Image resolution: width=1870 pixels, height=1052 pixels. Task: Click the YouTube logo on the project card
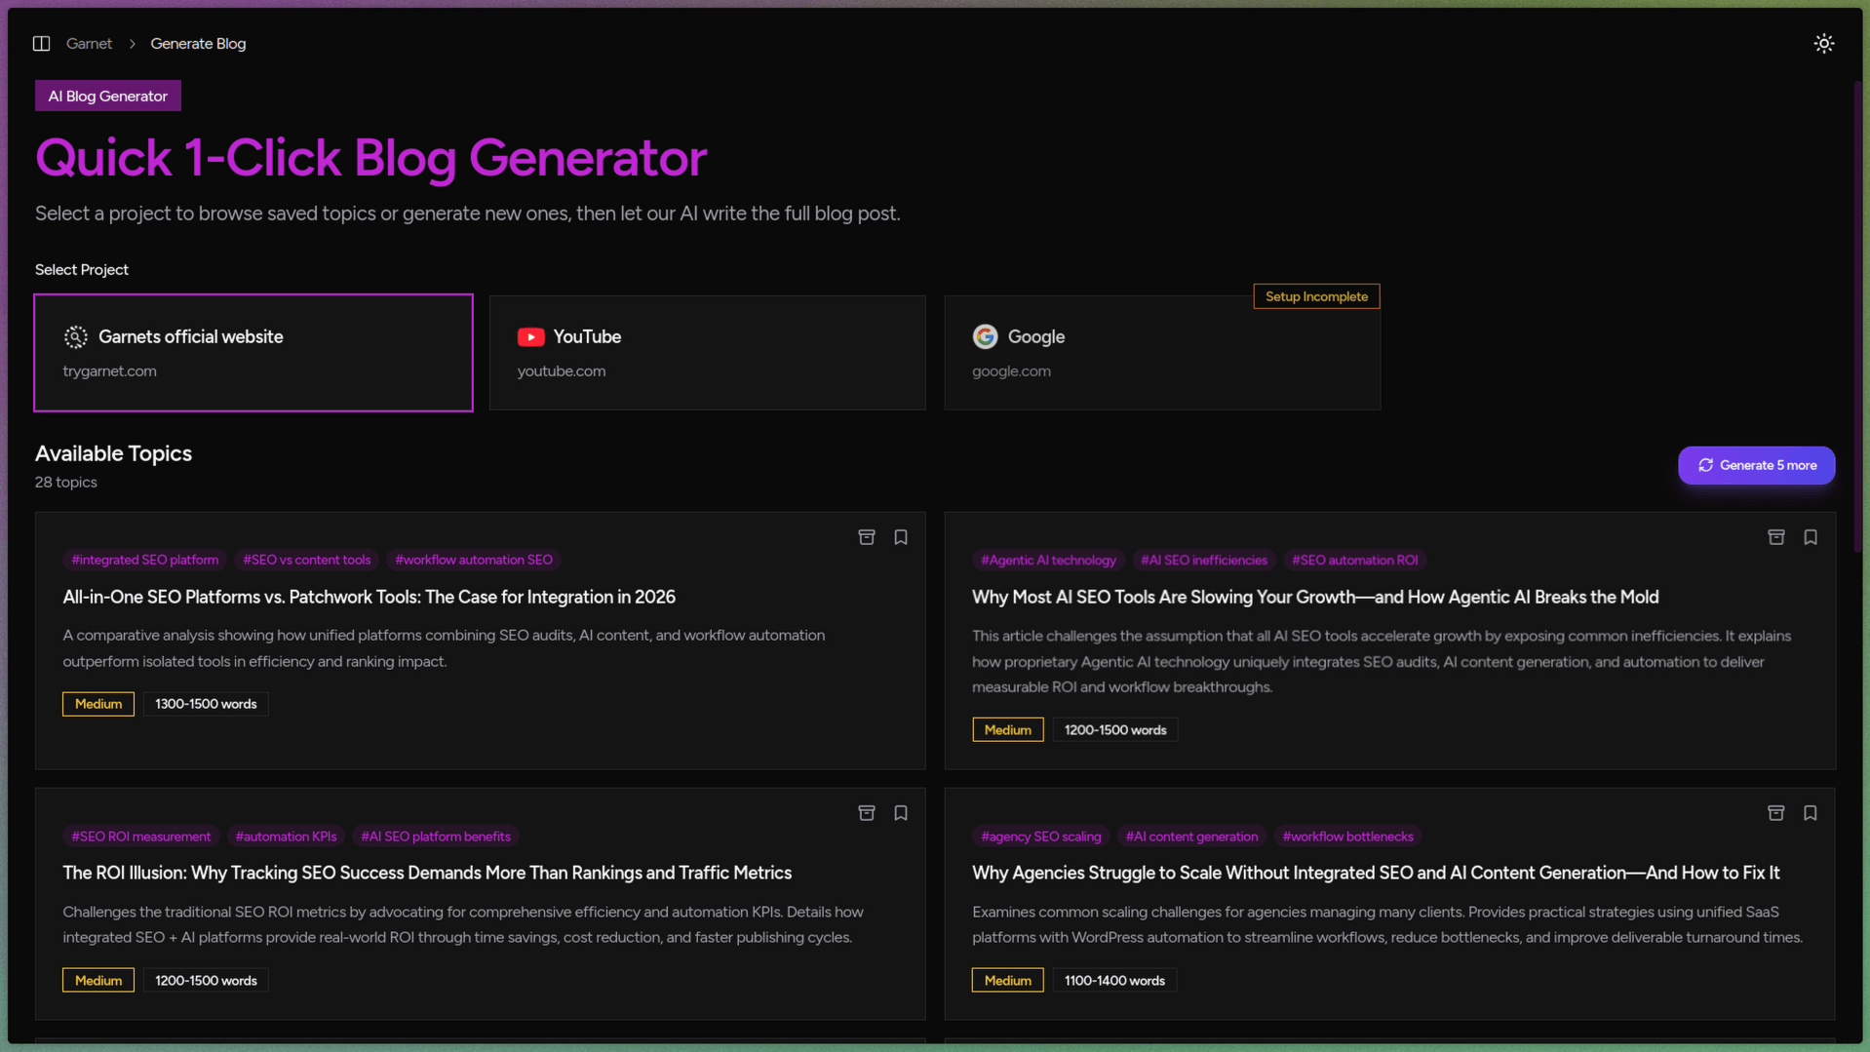coord(530,336)
